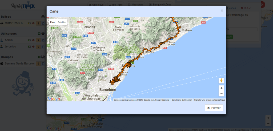The width and height of the screenshot is (273, 131).
Task: Switch map to Plan view
Action: pyautogui.click(x=53, y=22)
